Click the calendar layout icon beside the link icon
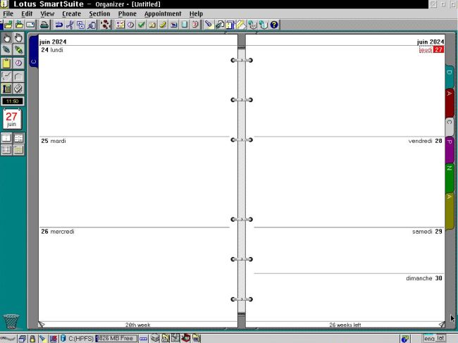This screenshot has width=458, height=343. click(x=230, y=25)
